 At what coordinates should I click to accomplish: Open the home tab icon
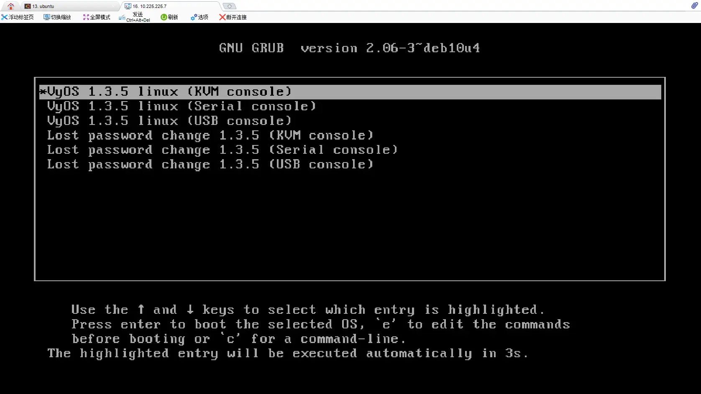click(x=11, y=6)
